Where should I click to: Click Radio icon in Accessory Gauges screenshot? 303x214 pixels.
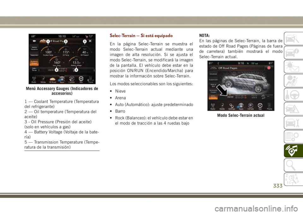[34, 80]
